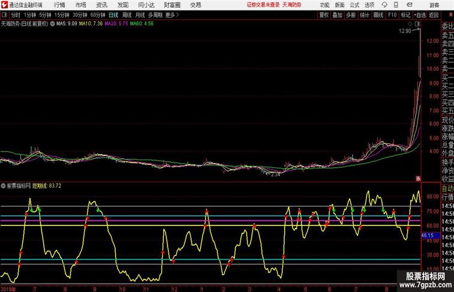The width and height of the screenshot is (454, 292).
Task: Click the red 涨 marker at chart corner
Action: (418, 179)
